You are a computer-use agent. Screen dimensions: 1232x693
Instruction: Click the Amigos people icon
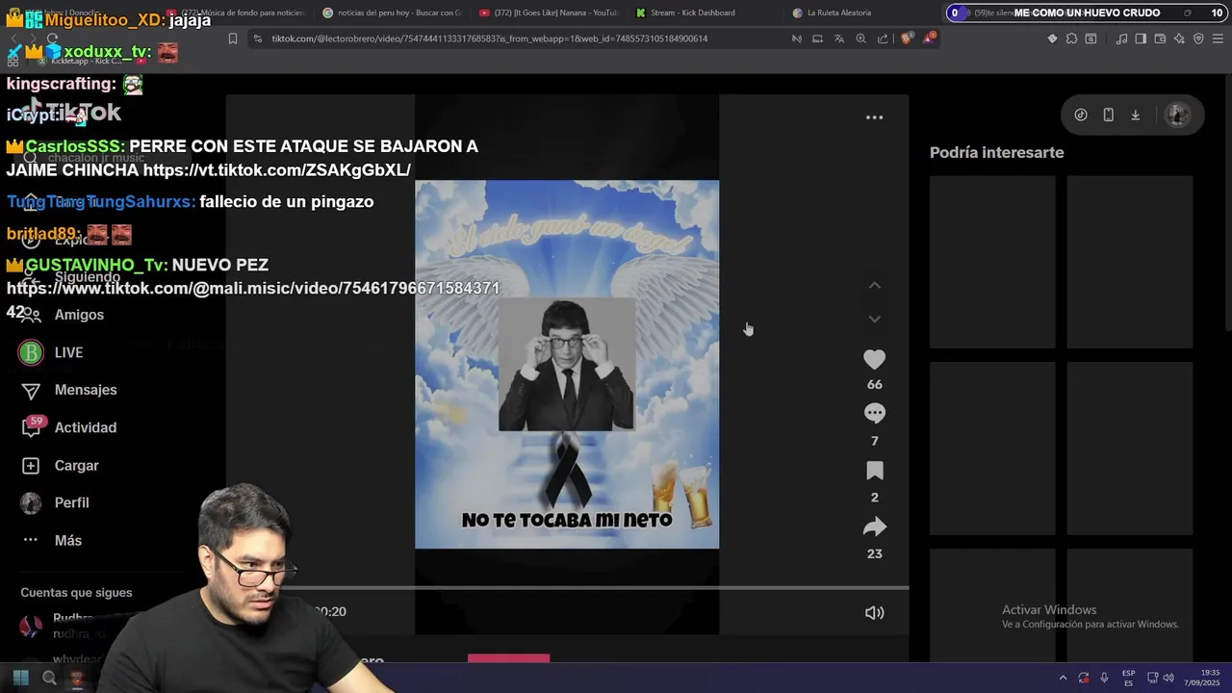[31, 315]
